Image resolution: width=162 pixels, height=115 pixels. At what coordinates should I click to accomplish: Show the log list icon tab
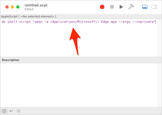[x=18, y=111]
